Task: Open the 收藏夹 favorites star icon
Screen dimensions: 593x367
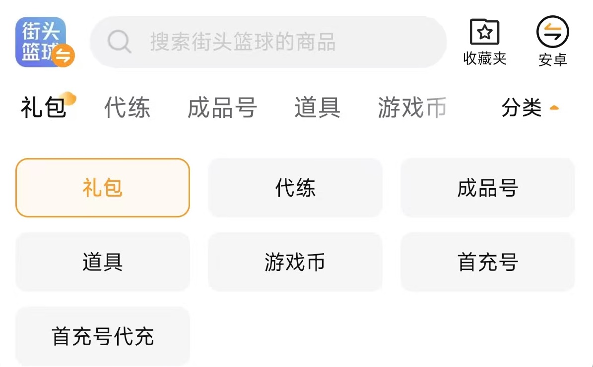Action: click(484, 33)
